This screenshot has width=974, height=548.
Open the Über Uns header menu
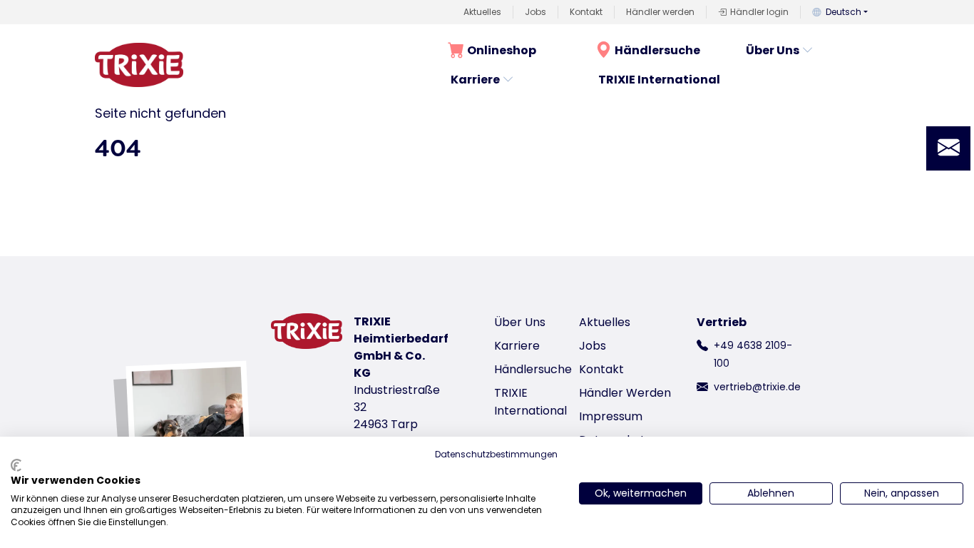(x=772, y=50)
